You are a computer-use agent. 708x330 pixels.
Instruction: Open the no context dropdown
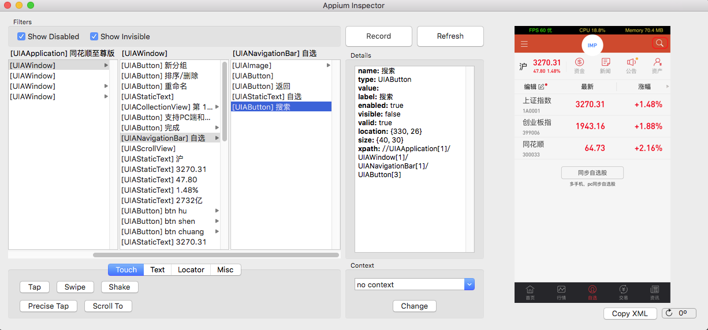click(414, 284)
